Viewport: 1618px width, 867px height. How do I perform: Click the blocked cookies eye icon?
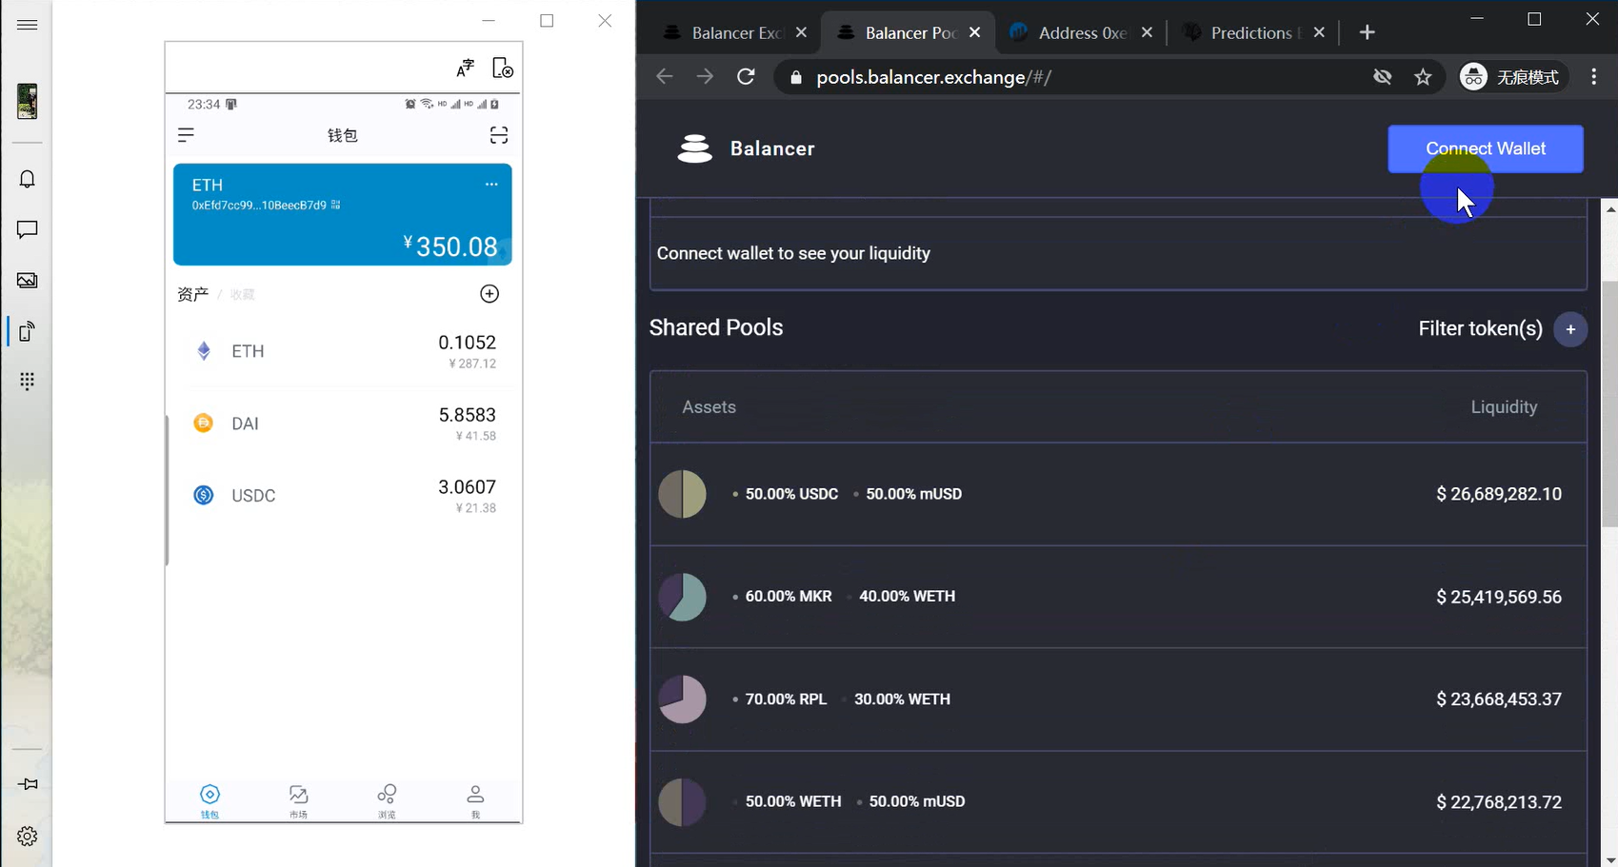click(x=1383, y=77)
